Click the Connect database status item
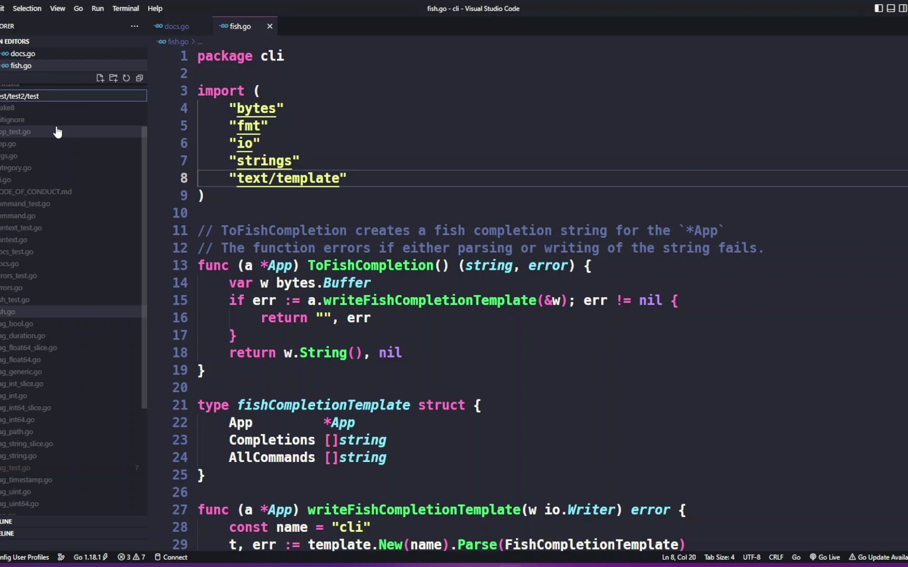The image size is (908, 567). click(x=171, y=557)
